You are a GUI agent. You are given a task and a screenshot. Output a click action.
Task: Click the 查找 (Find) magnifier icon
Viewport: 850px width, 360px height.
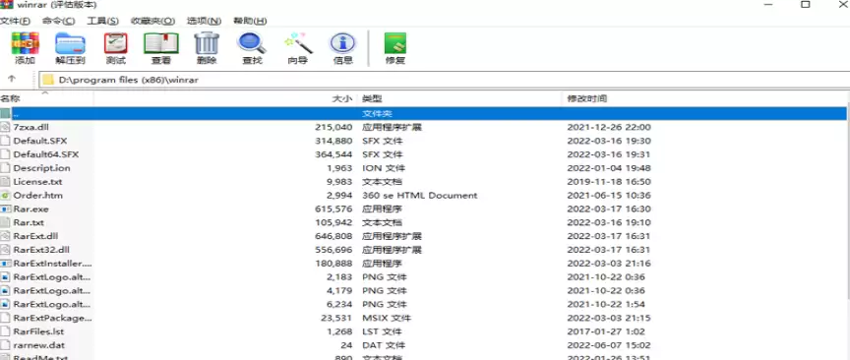[252, 43]
